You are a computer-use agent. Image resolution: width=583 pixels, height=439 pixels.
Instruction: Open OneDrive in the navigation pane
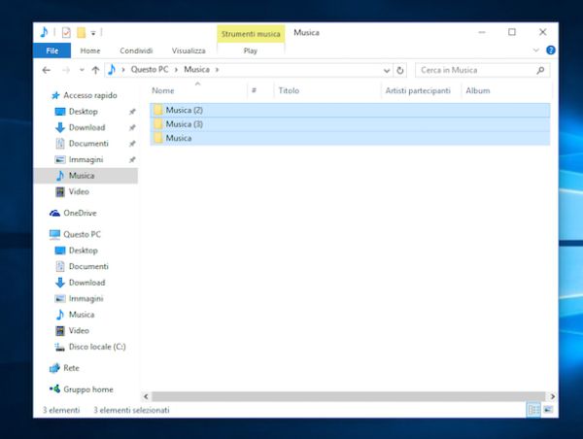tap(80, 213)
